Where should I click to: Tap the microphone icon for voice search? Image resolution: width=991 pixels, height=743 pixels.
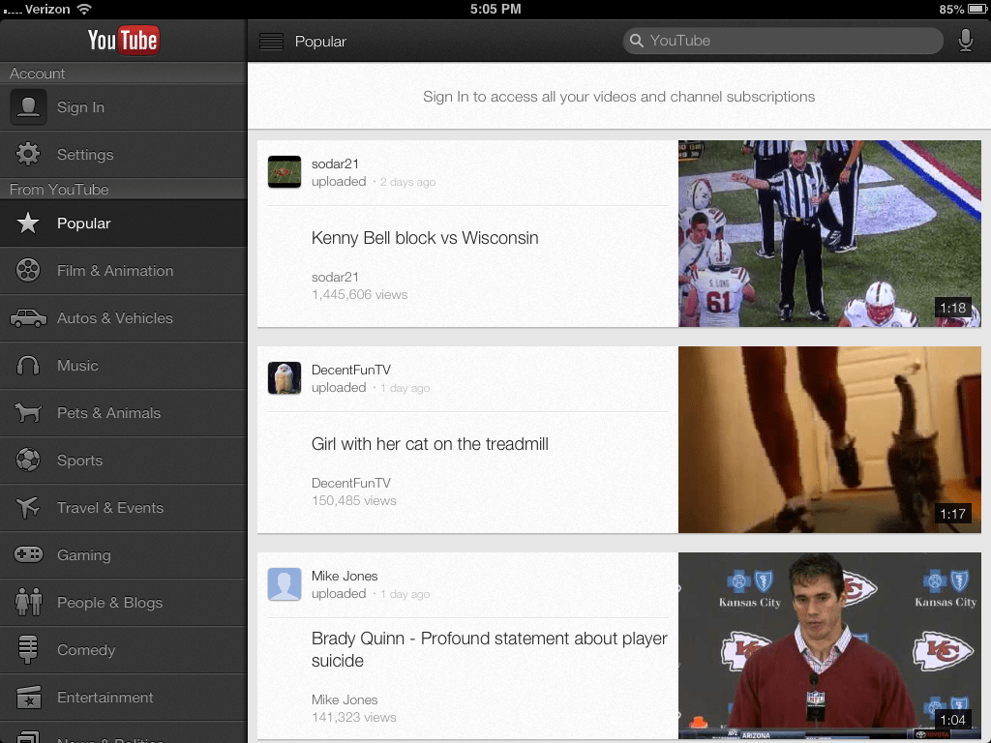point(964,41)
